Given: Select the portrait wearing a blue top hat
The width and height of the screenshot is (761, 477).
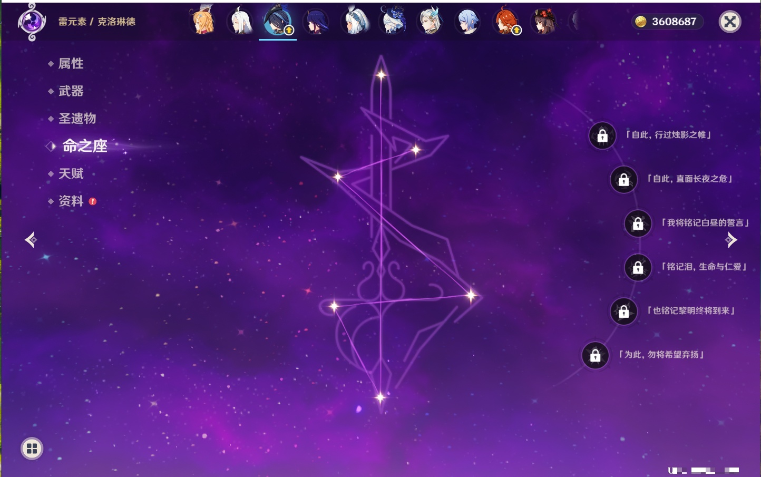Looking at the screenshot, I should pos(392,22).
